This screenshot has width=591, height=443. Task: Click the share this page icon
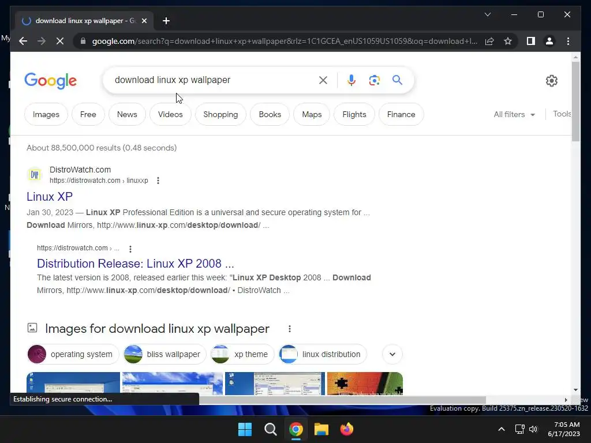pyautogui.click(x=489, y=41)
